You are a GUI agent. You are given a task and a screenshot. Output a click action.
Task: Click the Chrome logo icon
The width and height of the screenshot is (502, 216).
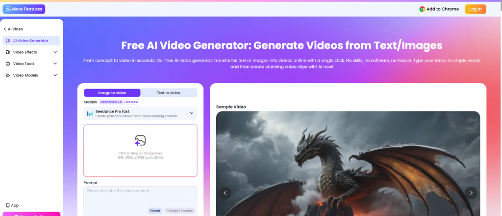click(x=422, y=9)
